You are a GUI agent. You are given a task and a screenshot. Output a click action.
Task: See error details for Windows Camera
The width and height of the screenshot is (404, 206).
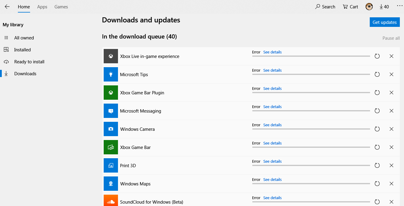(x=272, y=125)
